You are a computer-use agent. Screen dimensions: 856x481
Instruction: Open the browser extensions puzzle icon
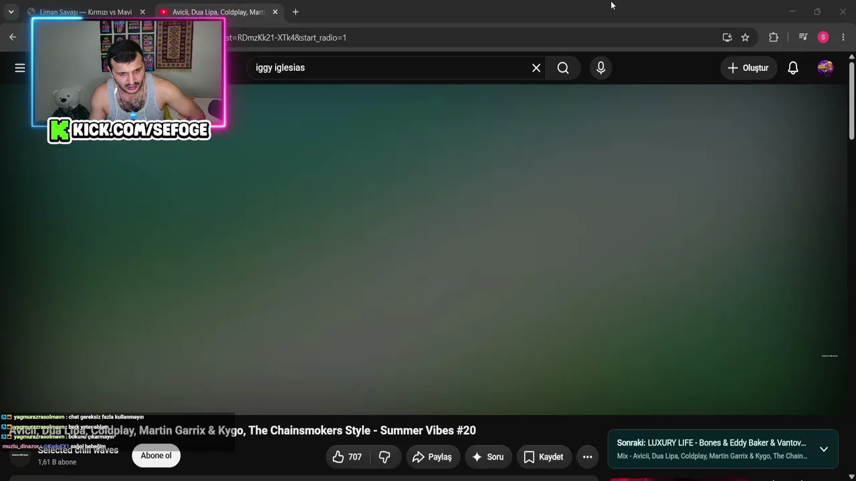pos(774,37)
